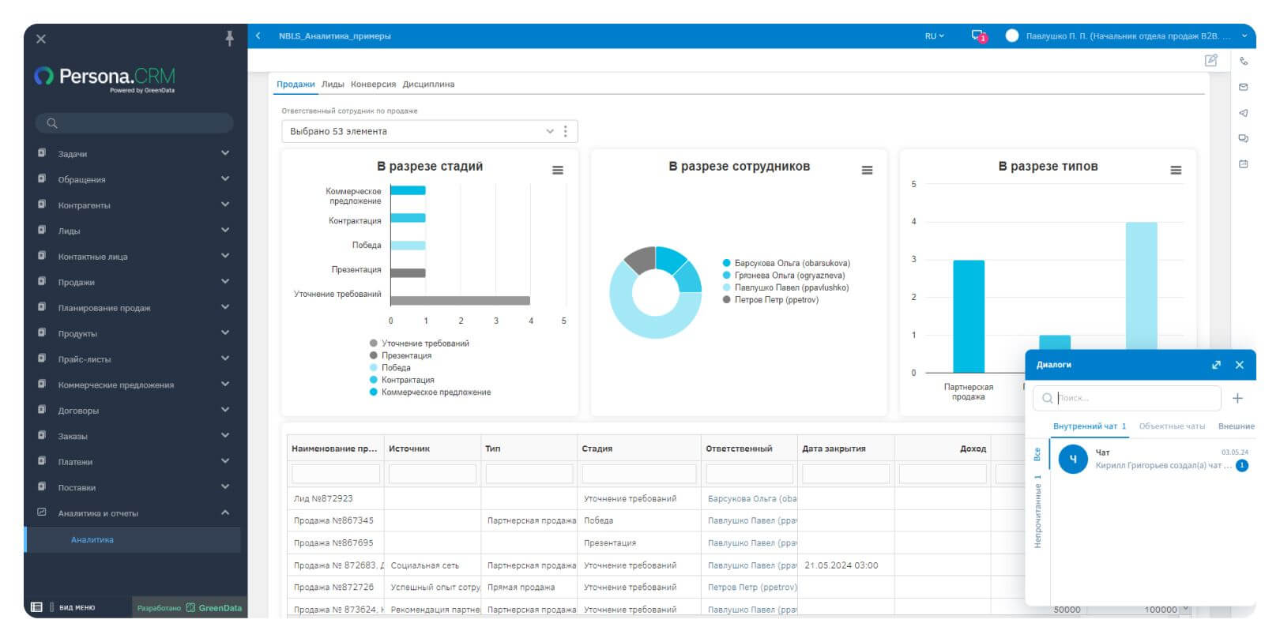Click the Задачи sidebar icon

tap(42, 153)
